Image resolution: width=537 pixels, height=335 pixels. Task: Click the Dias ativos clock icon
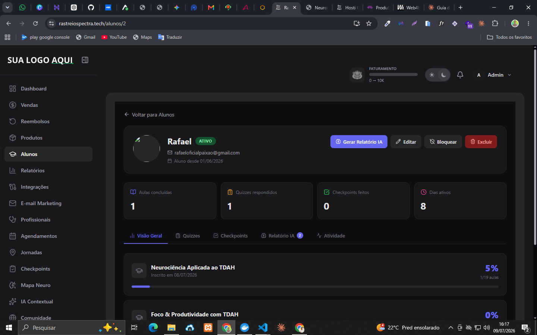424,192
